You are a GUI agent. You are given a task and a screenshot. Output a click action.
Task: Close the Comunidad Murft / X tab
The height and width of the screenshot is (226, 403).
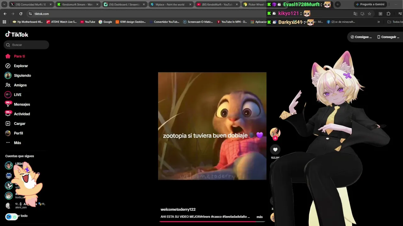coord(50,4)
